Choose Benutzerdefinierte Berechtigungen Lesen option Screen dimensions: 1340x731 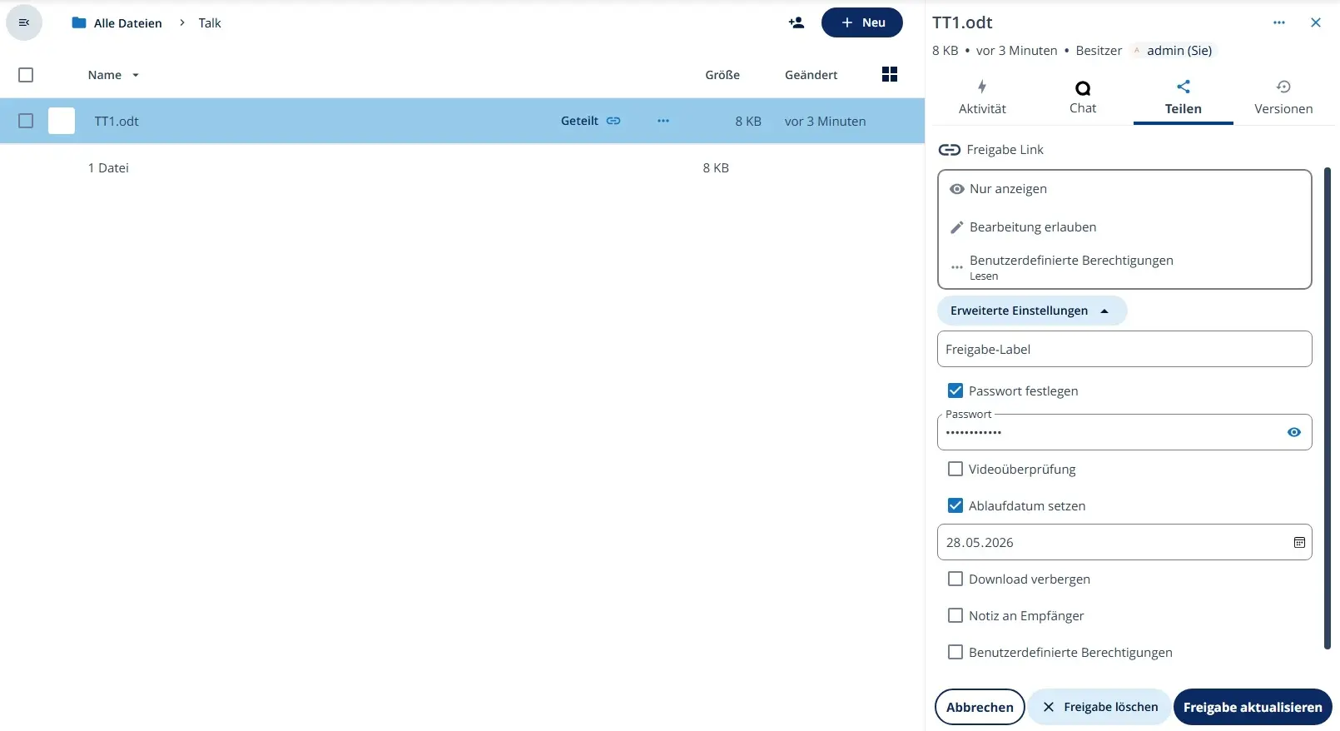coord(1124,267)
